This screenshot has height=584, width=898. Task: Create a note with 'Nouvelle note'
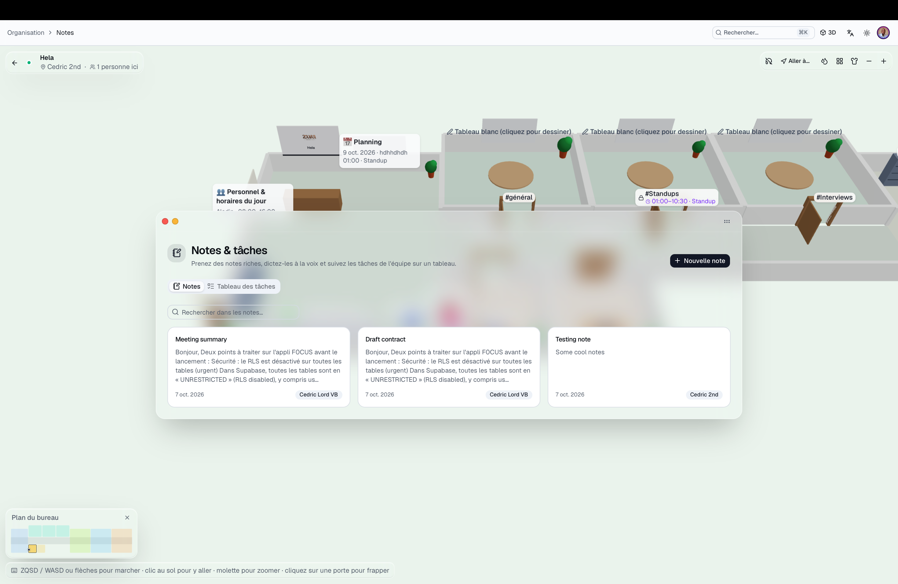(x=699, y=261)
